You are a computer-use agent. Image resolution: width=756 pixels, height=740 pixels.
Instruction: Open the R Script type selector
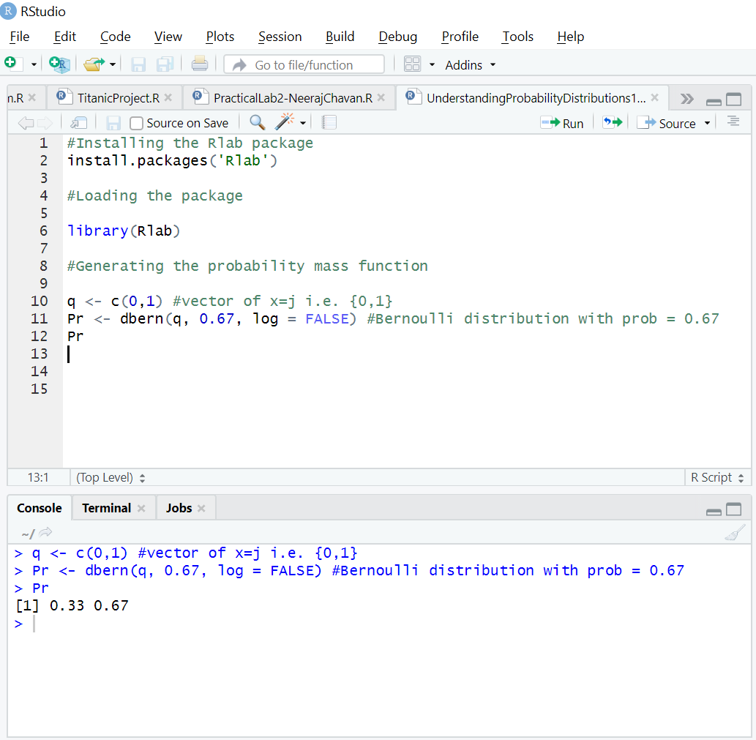[716, 477]
